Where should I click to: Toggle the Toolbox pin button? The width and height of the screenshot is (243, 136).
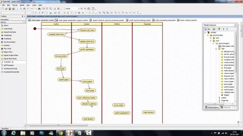22,16
